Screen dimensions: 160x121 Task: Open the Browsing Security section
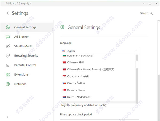click(x=27, y=56)
